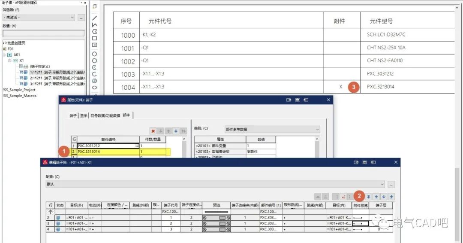Click the 端子代号 column header in editor

click(x=171, y=205)
